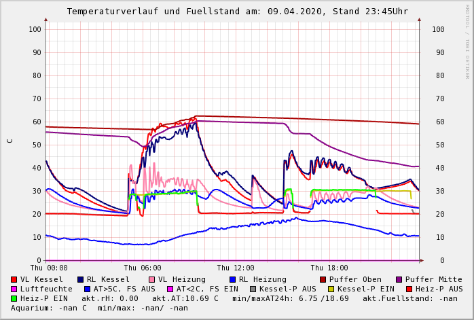
Task: Select the pink VL Heizung legend swatch
Action: [x=152, y=280]
